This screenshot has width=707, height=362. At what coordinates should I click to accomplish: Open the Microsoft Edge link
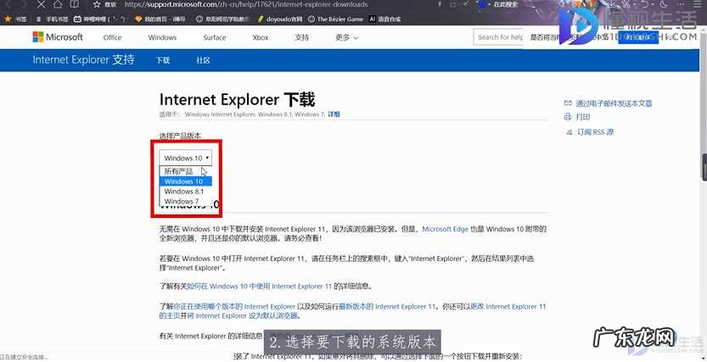coord(446,229)
